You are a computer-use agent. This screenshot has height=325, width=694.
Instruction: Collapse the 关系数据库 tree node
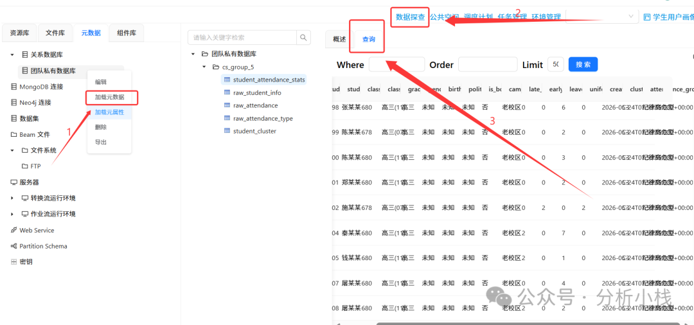coord(12,55)
